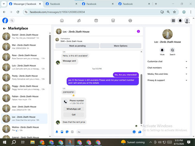
Task: Open Fabian - 2brds 2bath House chat
Action: 25,98
